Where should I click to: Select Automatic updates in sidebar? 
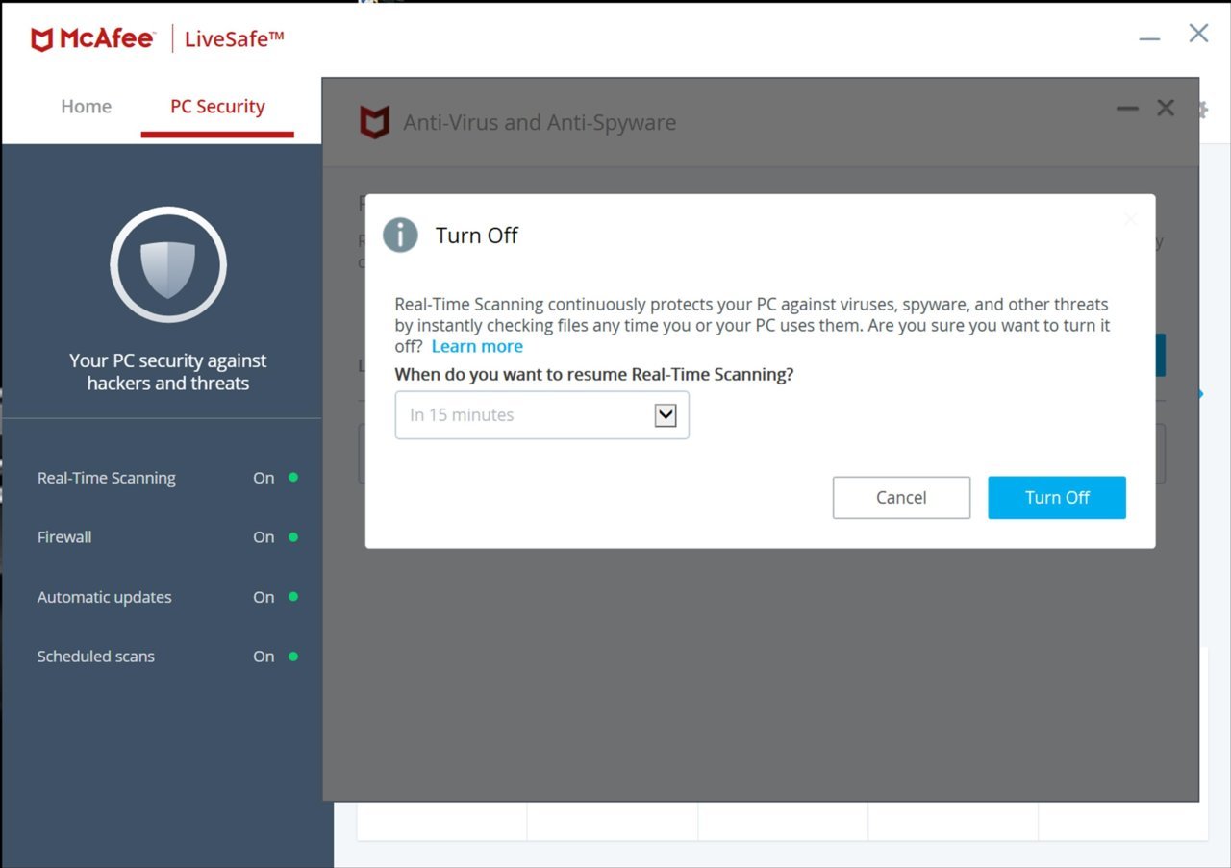pyautogui.click(x=167, y=597)
